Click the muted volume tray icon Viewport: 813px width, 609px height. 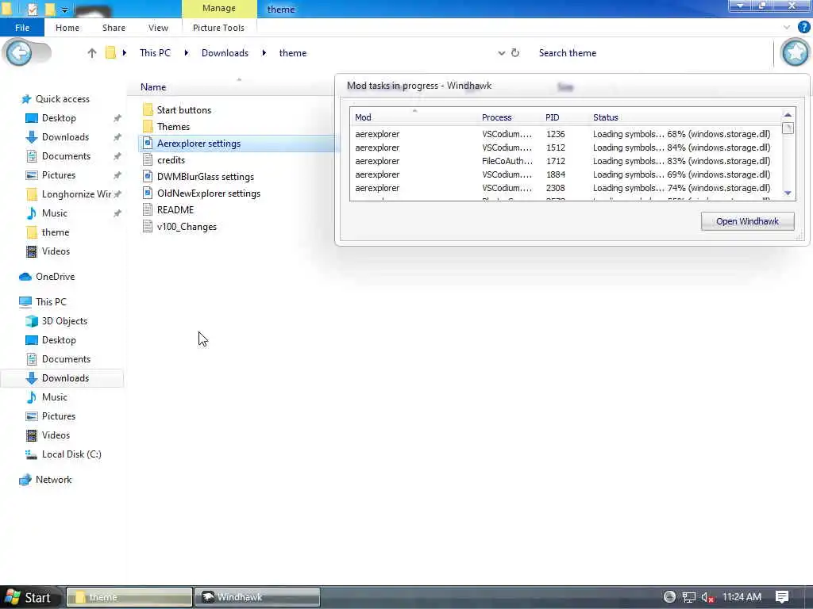[x=707, y=597]
